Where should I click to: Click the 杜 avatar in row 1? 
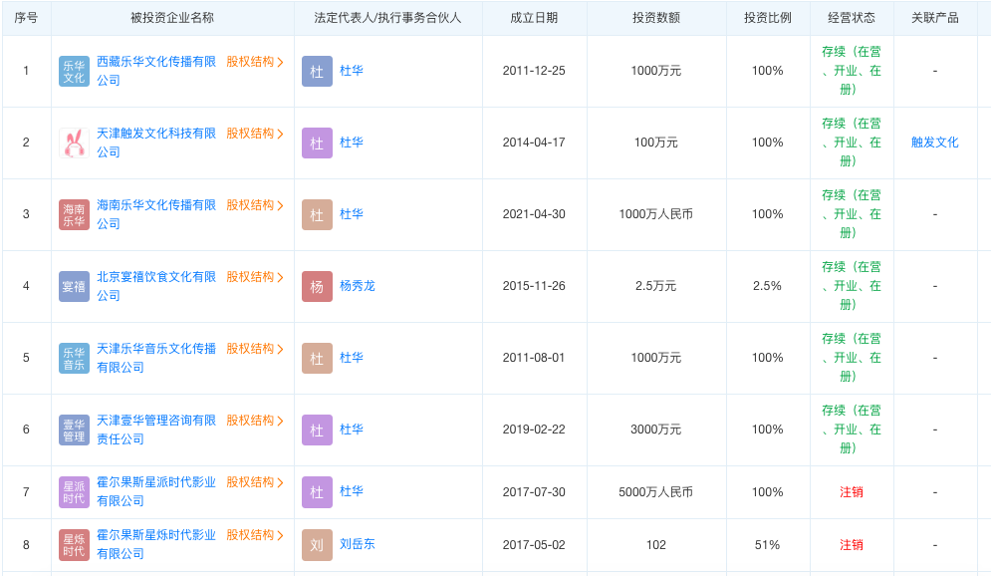click(318, 72)
